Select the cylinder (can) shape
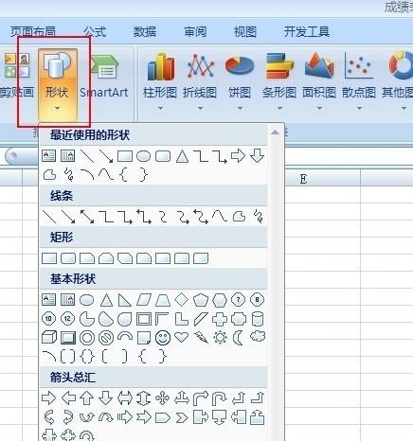413x441 pixels. tap(258, 319)
